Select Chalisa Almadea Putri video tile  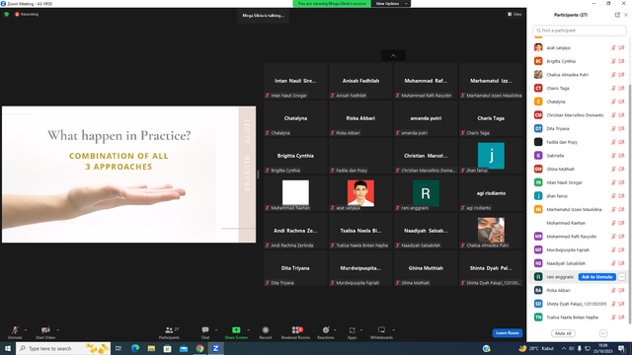(x=491, y=230)
